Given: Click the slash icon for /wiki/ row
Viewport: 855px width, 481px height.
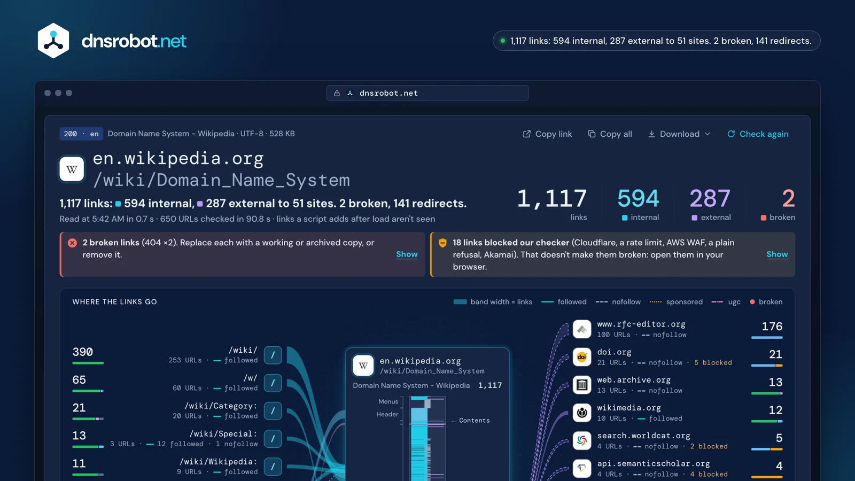Looking at the screenshot, I should tap(273, 355).
